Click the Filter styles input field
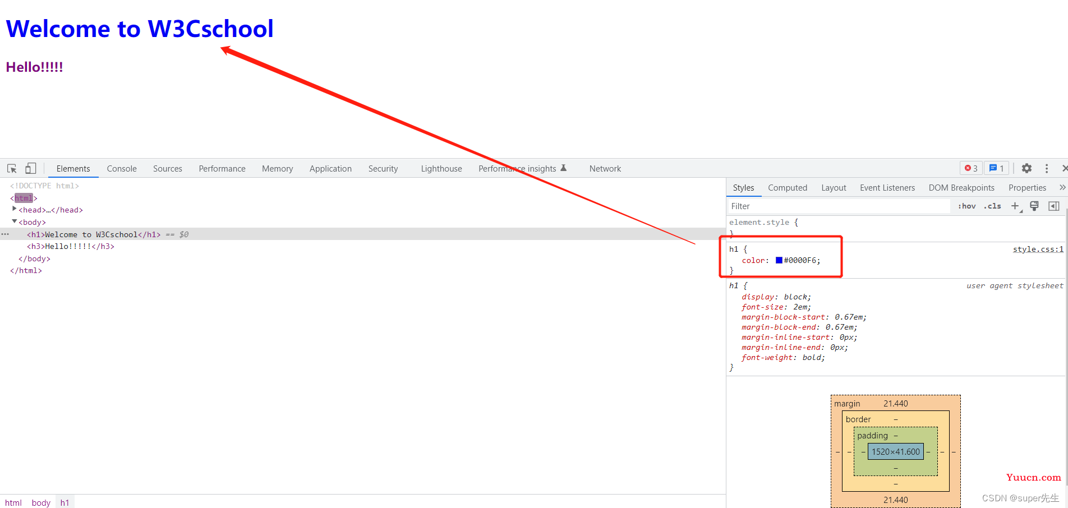This screenshot has height=508, width=1068. tap(839, 206)
